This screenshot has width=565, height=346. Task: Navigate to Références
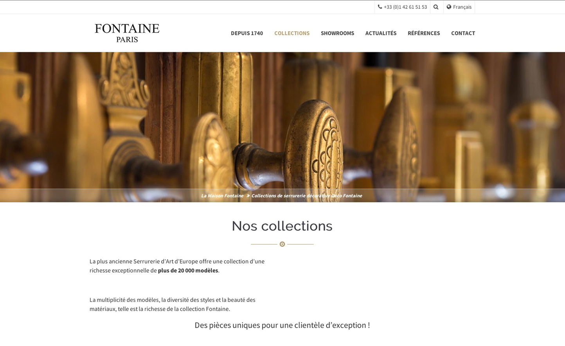424,33
